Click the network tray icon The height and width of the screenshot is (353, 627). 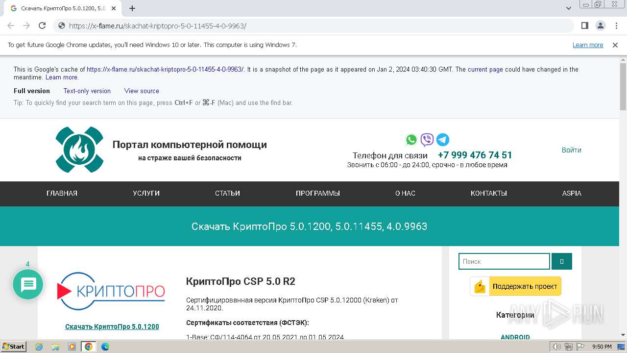(x=569, y=347)
